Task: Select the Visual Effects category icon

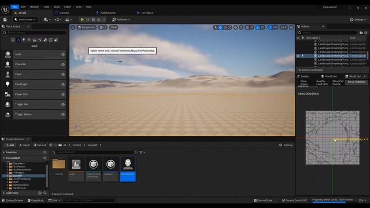Action: pyautogui.click(x=40, y=40)
